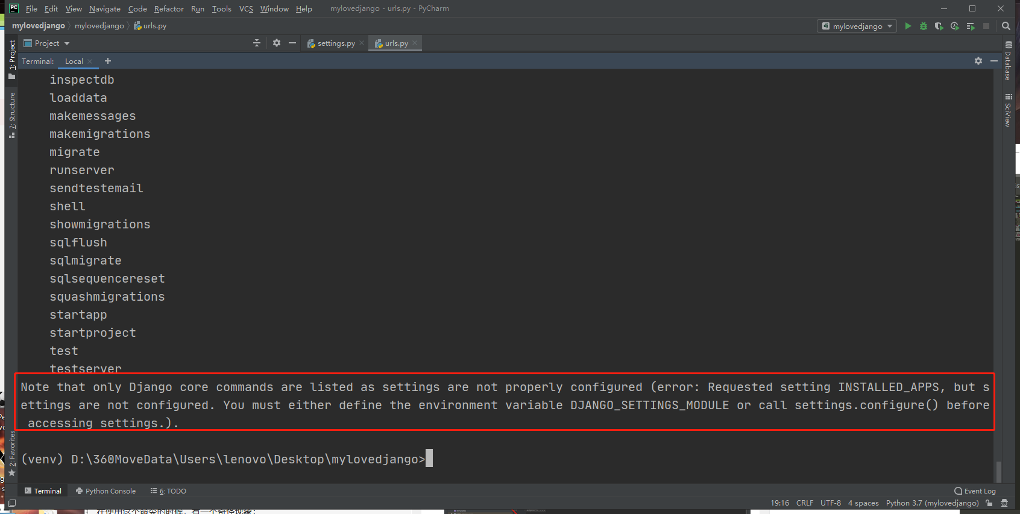Click the PyCharm logo in title bar
Viewport: 1020px width, 514px height.
point(14,8)
